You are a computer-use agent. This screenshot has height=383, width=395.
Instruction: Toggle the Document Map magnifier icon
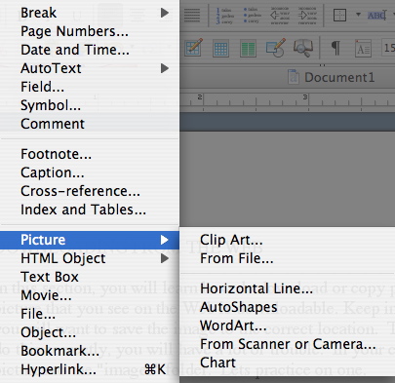coord(303,49)
